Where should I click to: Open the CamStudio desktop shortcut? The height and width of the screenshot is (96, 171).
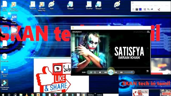coord(14,31)
